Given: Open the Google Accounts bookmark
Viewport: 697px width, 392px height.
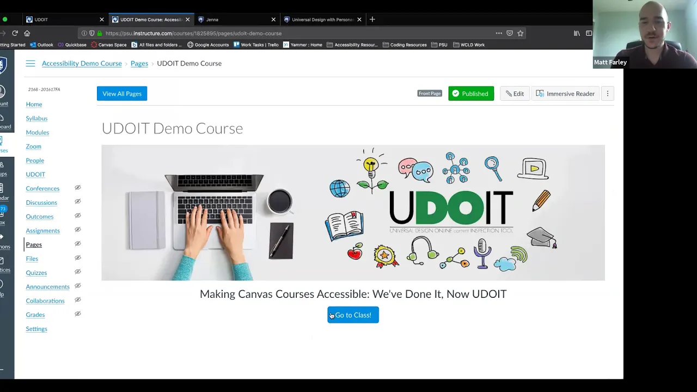Looking at the screenshot, I should pyautogui.click(x=208, y=45).
